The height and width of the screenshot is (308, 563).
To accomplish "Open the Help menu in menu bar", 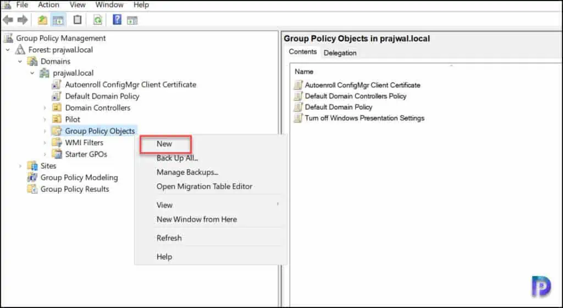I will [x=141, y=4].
